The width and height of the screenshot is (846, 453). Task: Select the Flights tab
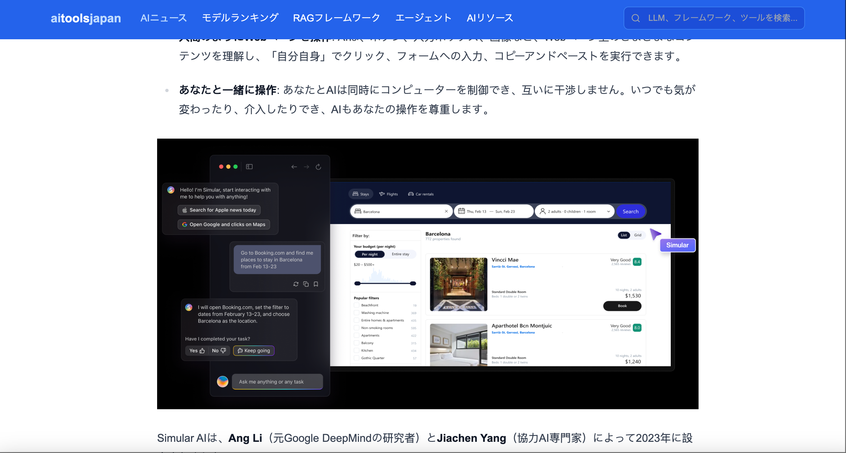389,194
